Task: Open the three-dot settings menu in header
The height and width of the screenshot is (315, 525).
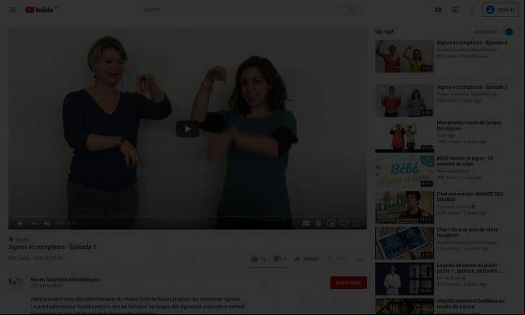Action: (472, 10)
